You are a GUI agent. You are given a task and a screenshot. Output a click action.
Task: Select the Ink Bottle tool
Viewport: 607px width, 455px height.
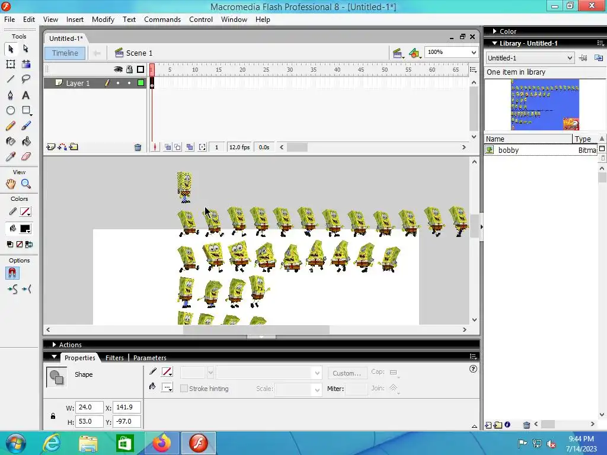(11, 142)
